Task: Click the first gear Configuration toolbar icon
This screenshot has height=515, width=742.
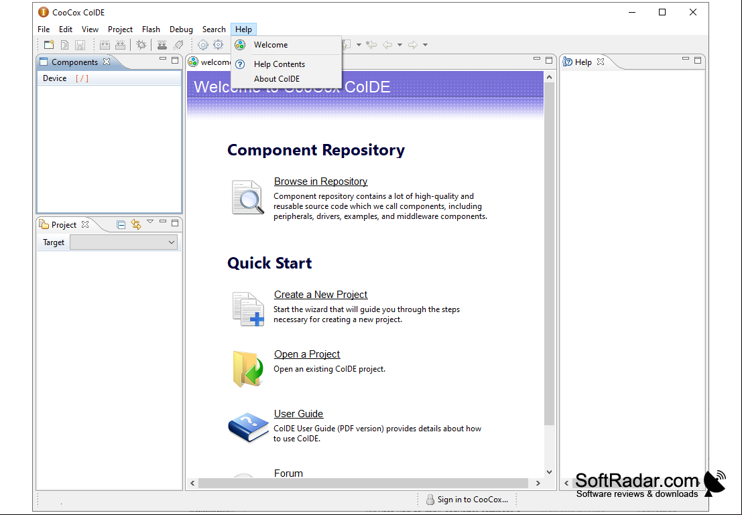Action: pos(203,45)
